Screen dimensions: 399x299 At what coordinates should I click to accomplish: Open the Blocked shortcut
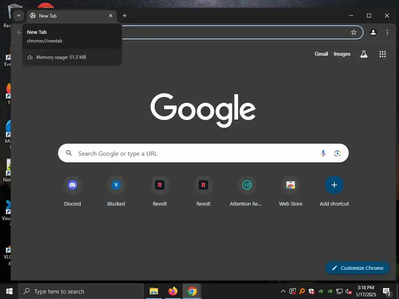click(116, 191)
